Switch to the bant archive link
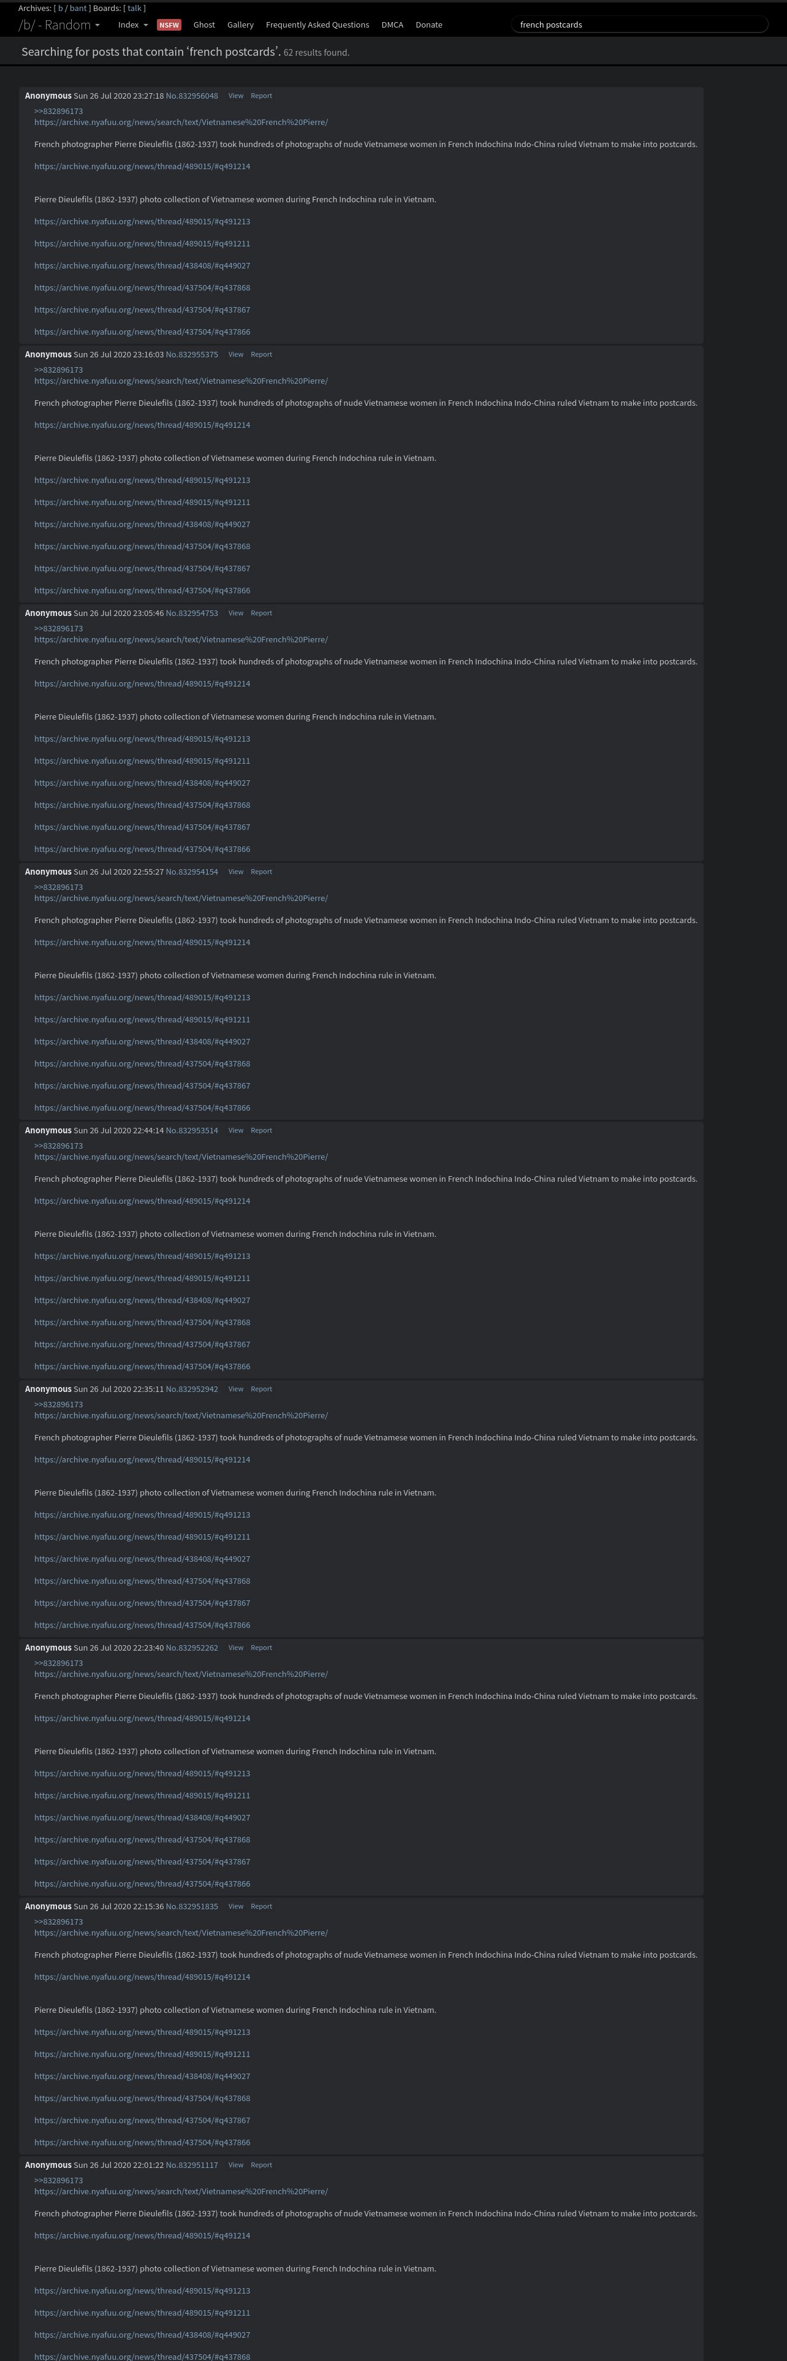 78,8
